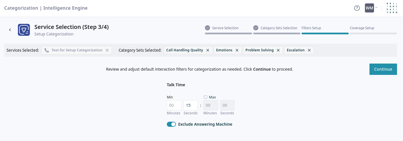Click the Min Seconds field showing 15
This screenshot has width=403, height=141.
pyautogui.click(x=191, y=105)
